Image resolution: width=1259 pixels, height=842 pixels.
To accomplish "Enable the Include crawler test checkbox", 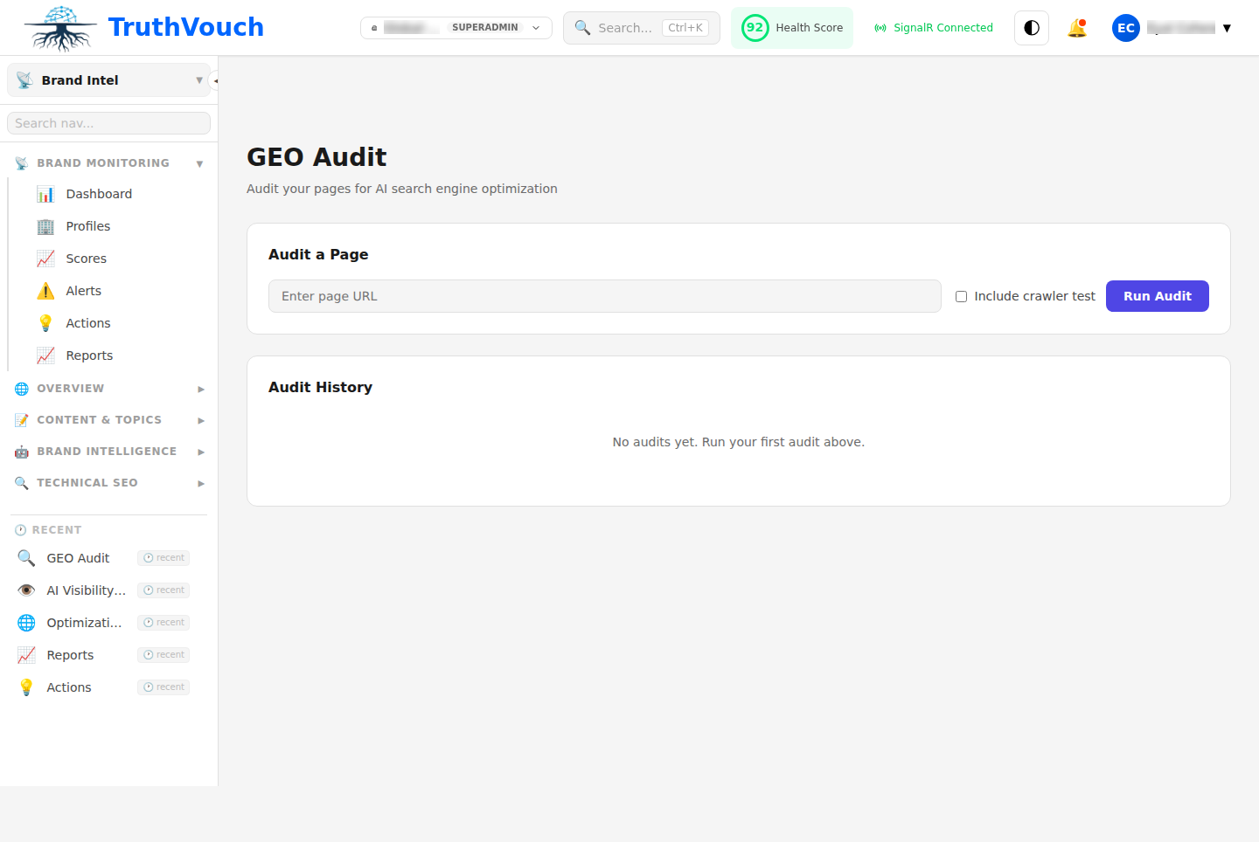I will (x=961, y=296).
